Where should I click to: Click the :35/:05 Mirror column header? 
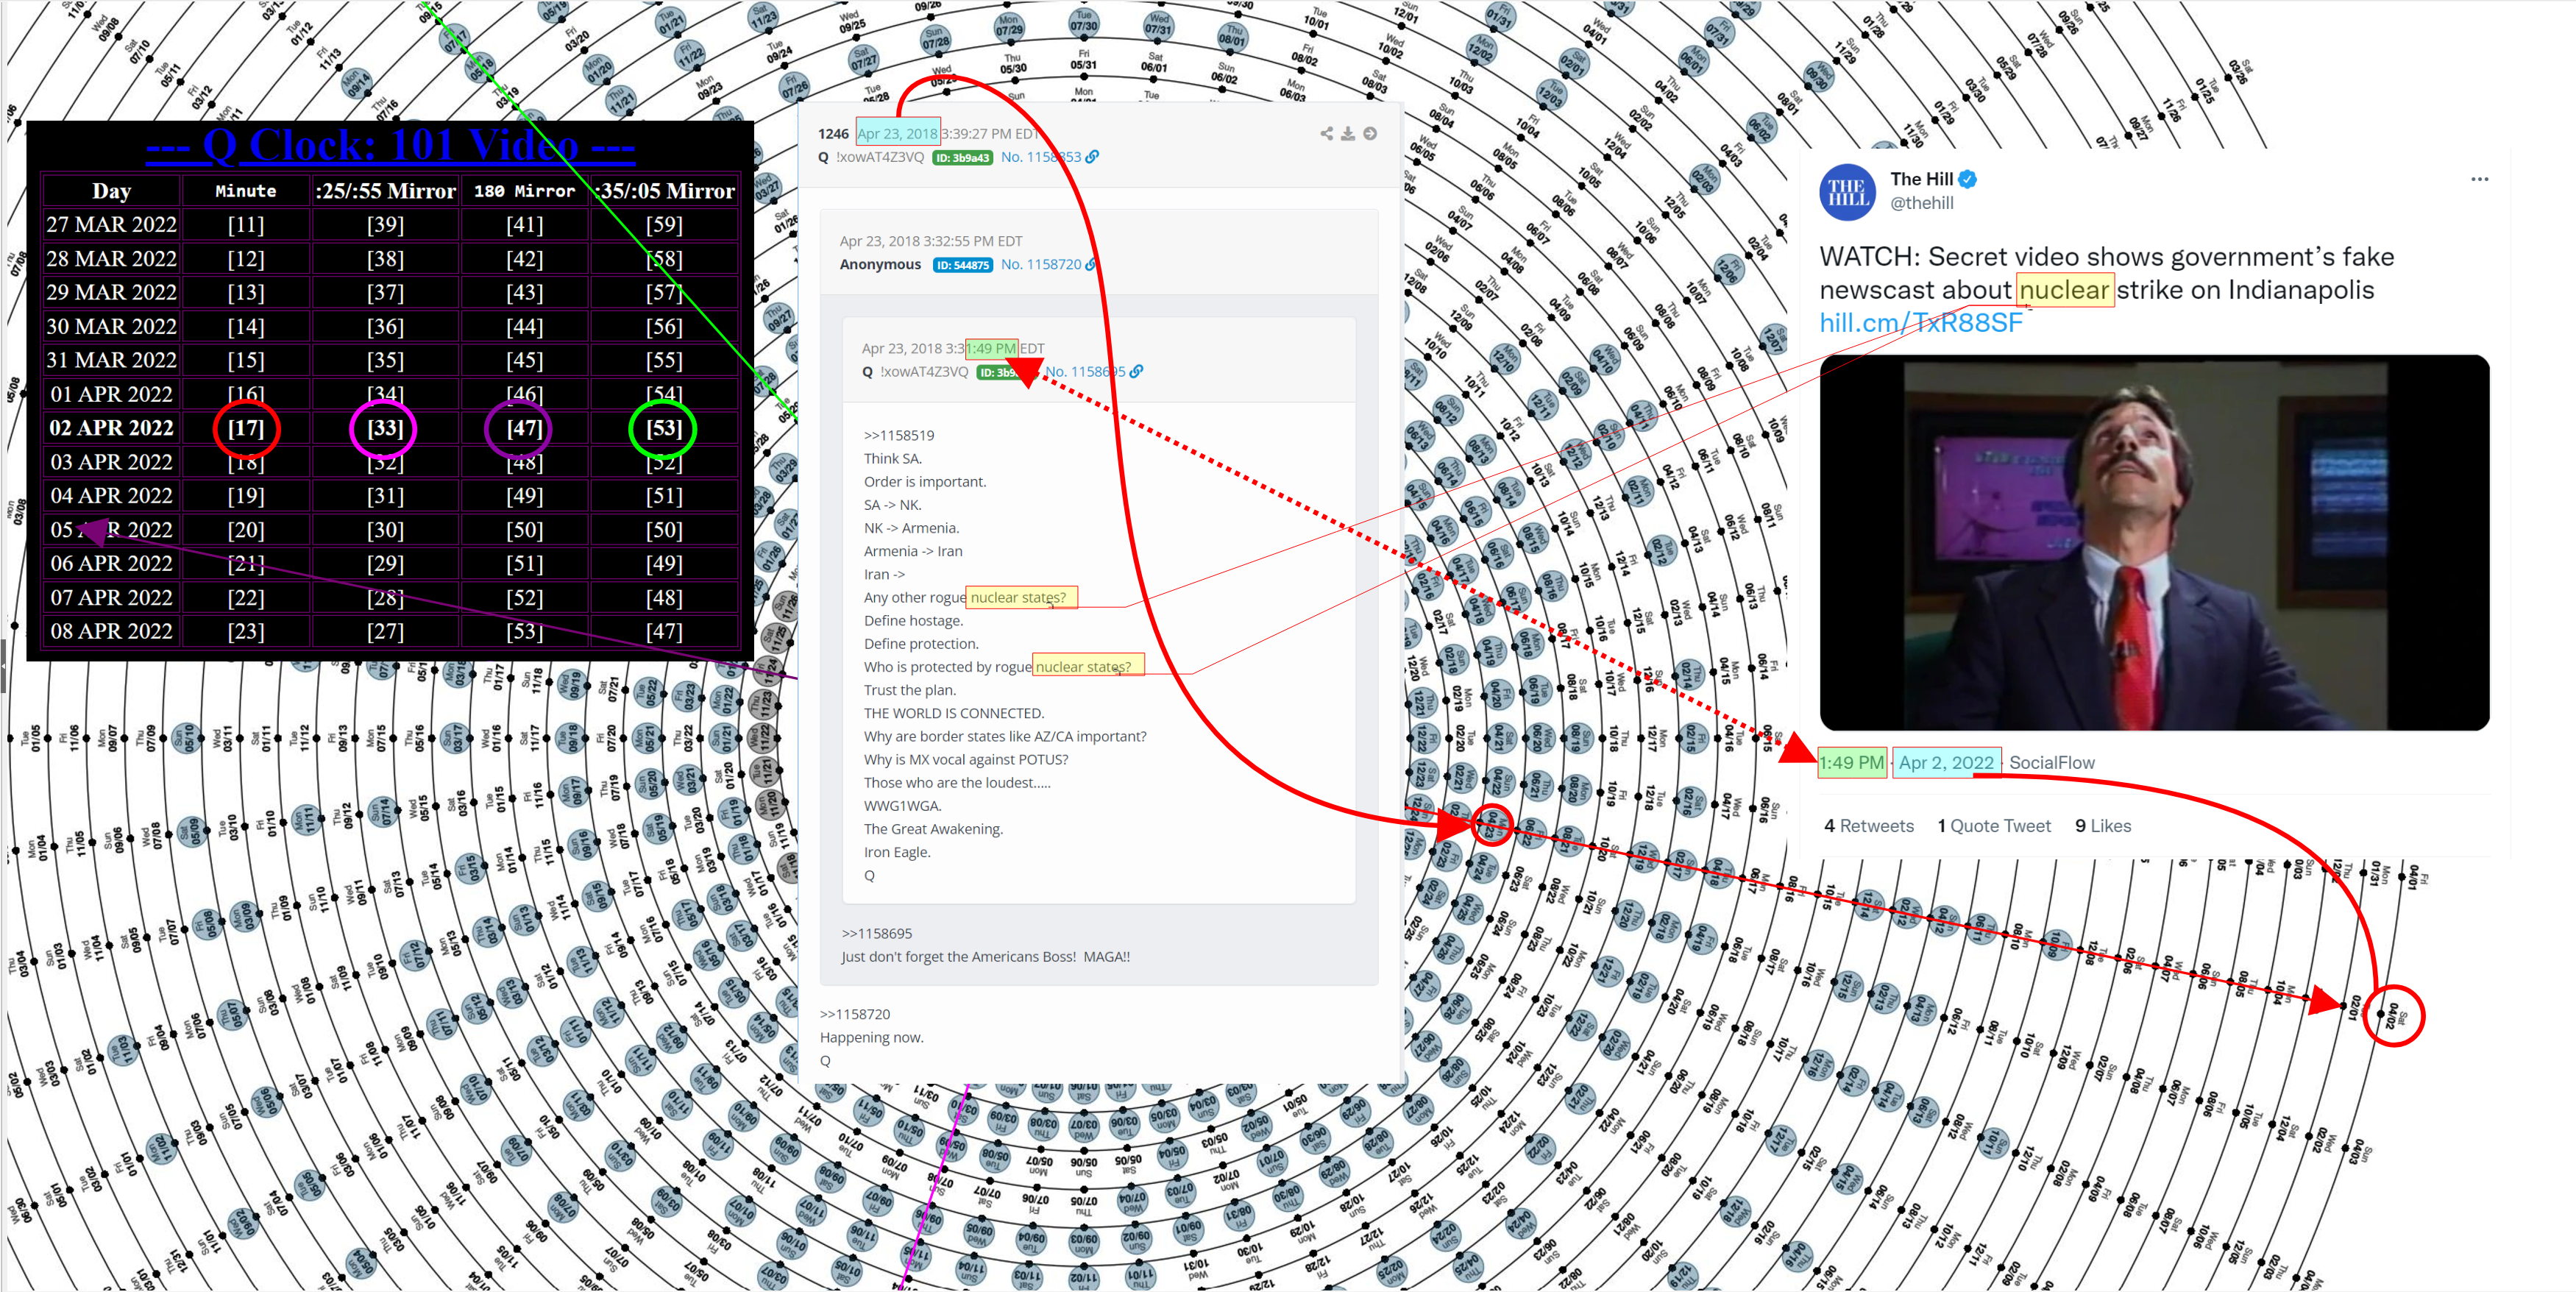pos(664,191)
